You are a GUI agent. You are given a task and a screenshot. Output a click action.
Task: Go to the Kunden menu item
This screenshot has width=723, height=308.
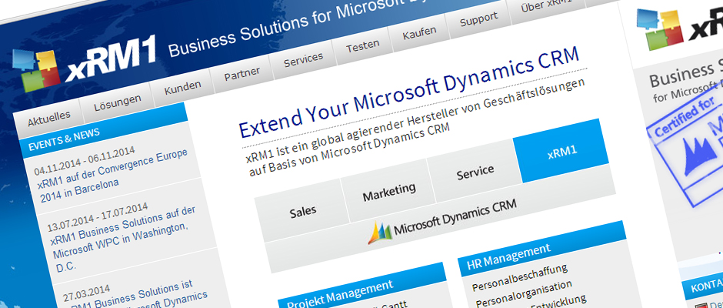point(182,85)
